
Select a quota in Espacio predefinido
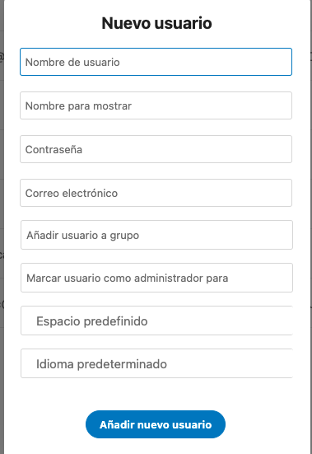pyautogui.click(x=156, y=321)
